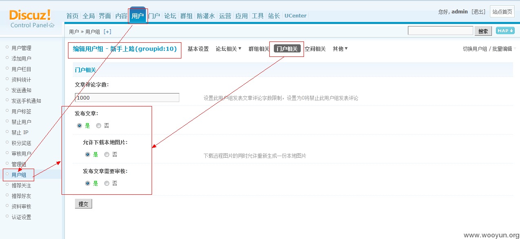520x239 pixels.
Task: Open the 站长 top menu
Action: click(274, 16)
